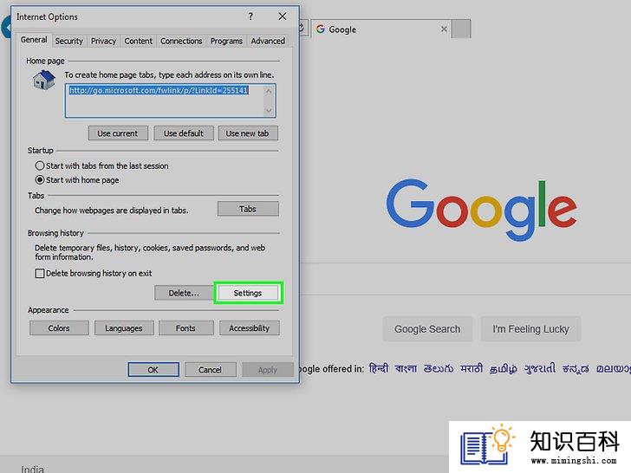Image resolution: width=631 pixels, height=473 pixels.
Task: Switch Google to తెలుగు language
Action: coord(439,368)
